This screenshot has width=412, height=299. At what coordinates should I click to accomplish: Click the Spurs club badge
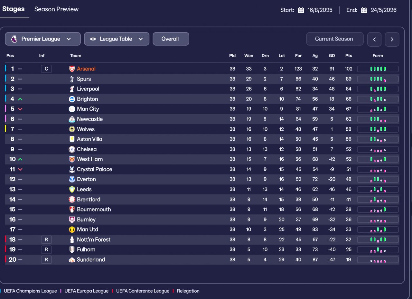point(72,79)
